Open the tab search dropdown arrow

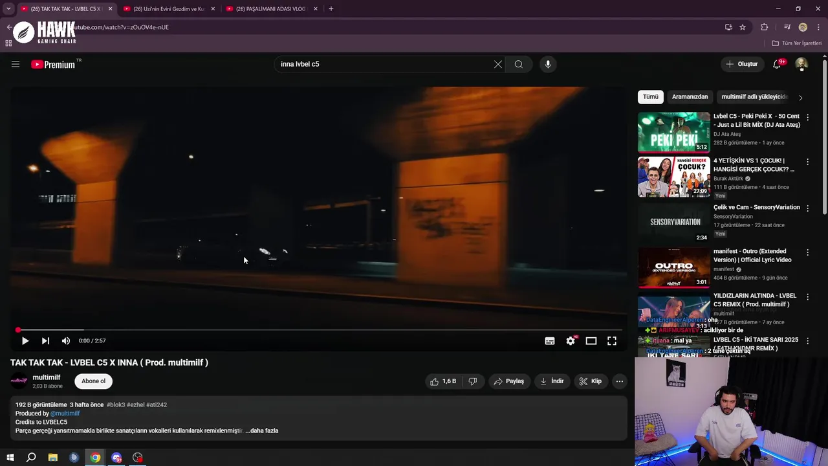(x=8, y=9)
